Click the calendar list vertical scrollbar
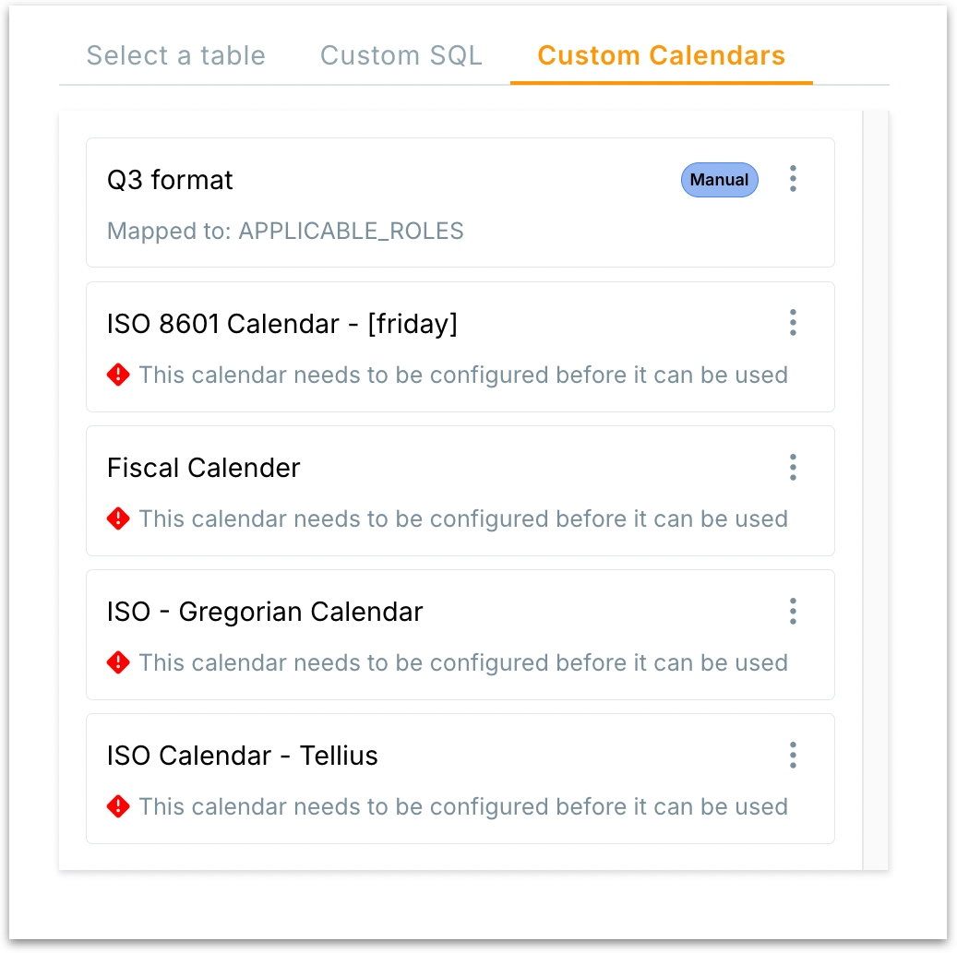957x953 pixels. 875,489
